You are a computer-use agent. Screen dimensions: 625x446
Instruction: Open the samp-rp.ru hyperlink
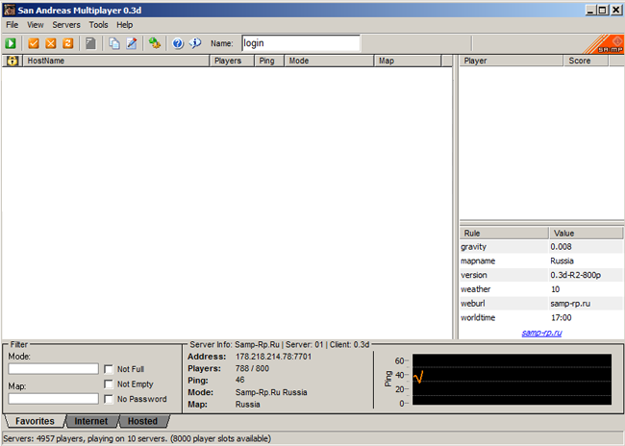coord(541,333)
